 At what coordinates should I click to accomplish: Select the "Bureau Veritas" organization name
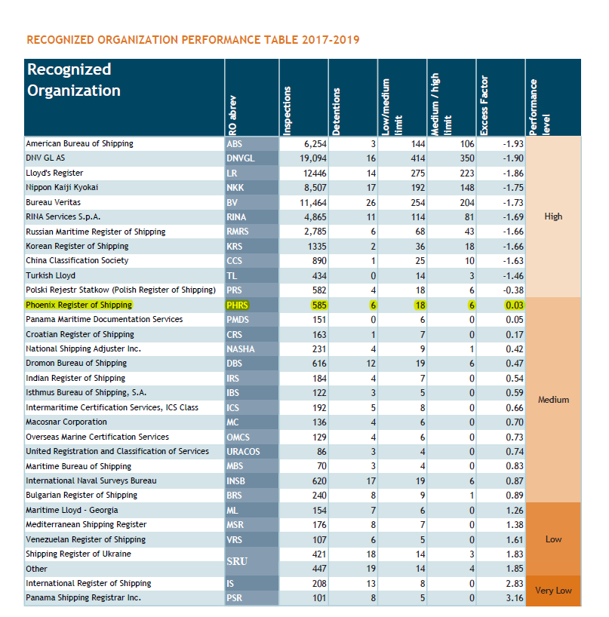click(x=53, y=202)
